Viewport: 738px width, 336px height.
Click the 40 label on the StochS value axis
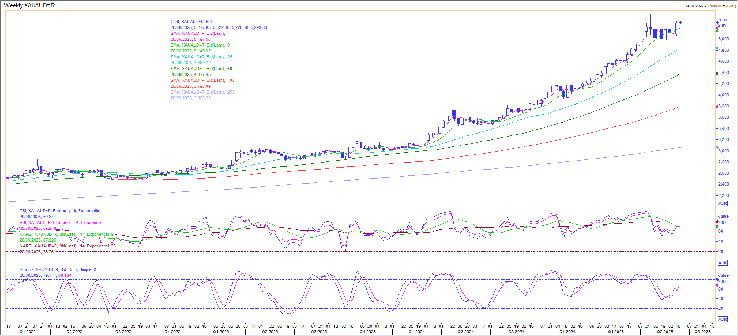[x=721, y=298]
